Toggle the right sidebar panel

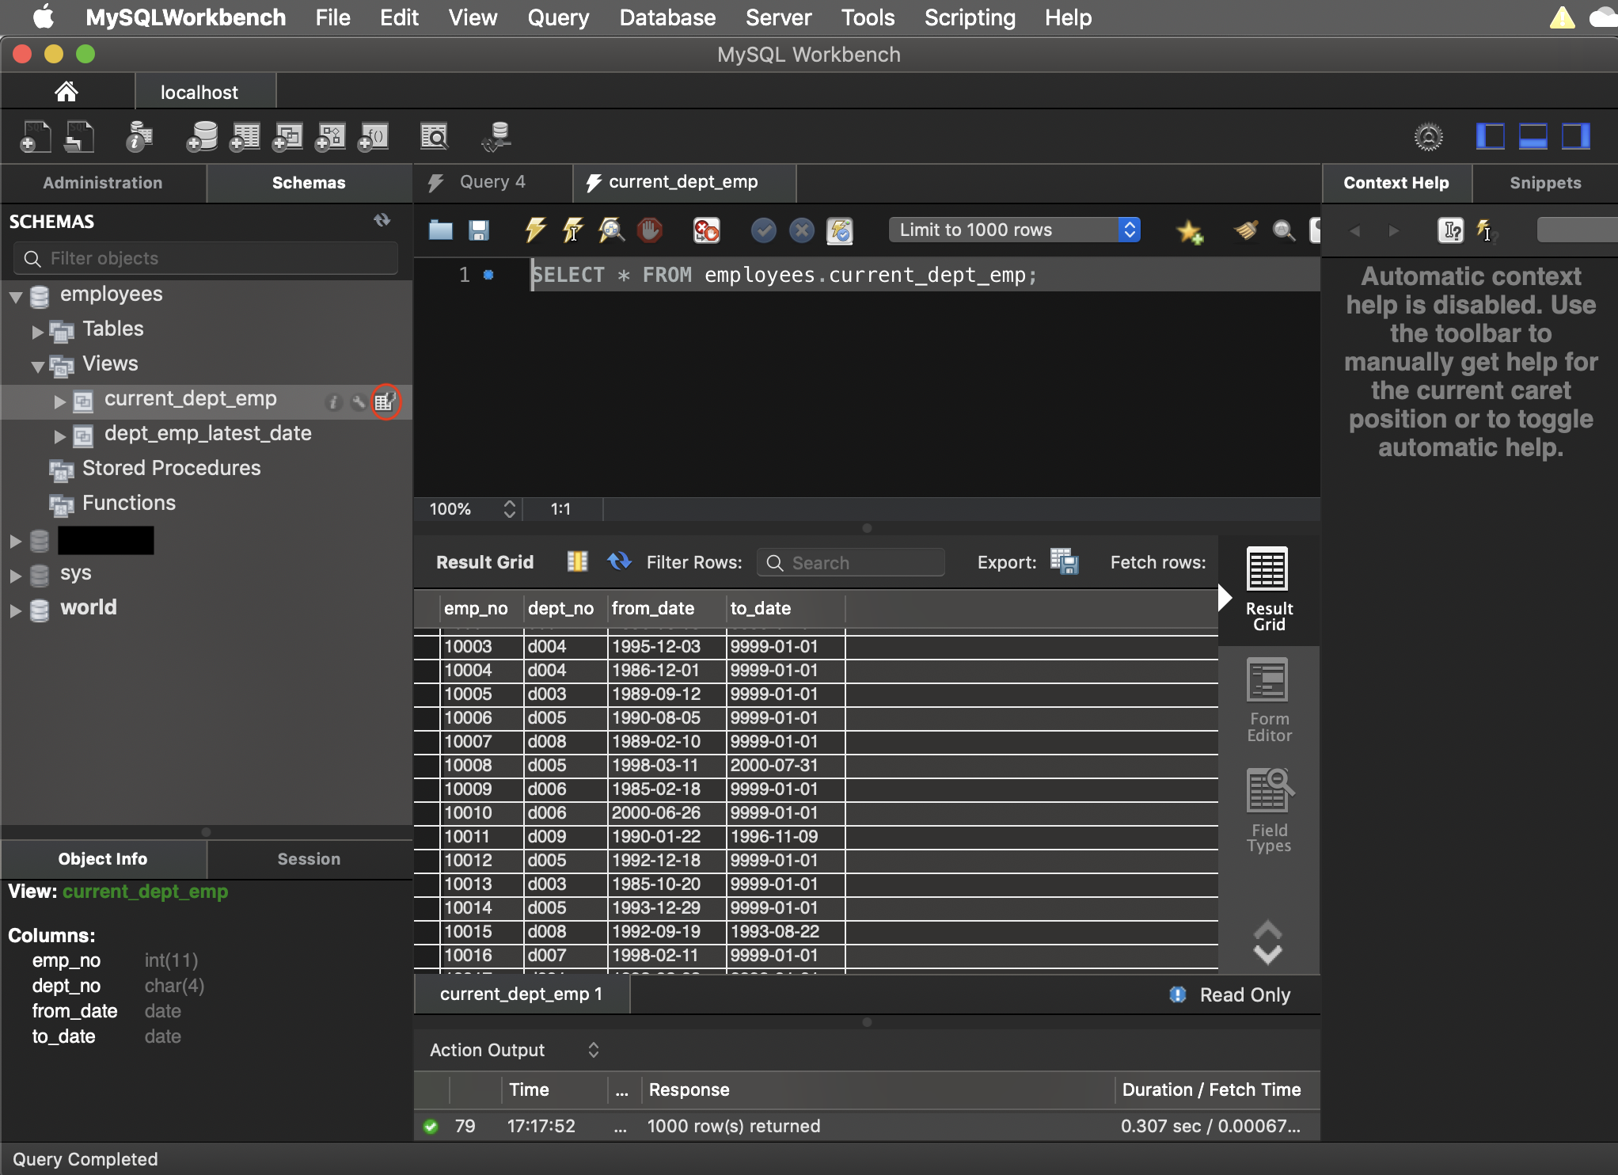tap(1575, 136)
